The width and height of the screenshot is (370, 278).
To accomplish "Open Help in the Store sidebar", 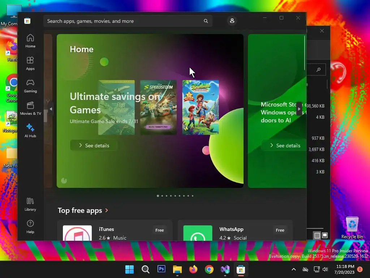I will coord(30,227).
